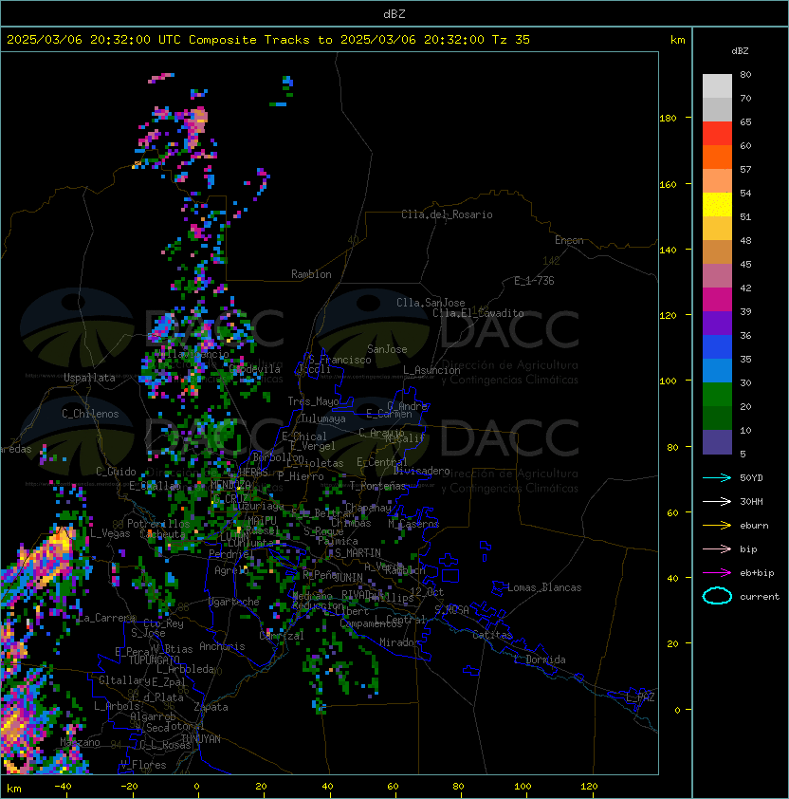Click the 'Clla.del_Rosario' map label

point(447,214)
